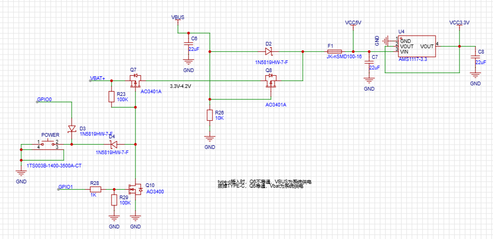
Task: Click the VBAT+ net label
Action: pos(97,78)
